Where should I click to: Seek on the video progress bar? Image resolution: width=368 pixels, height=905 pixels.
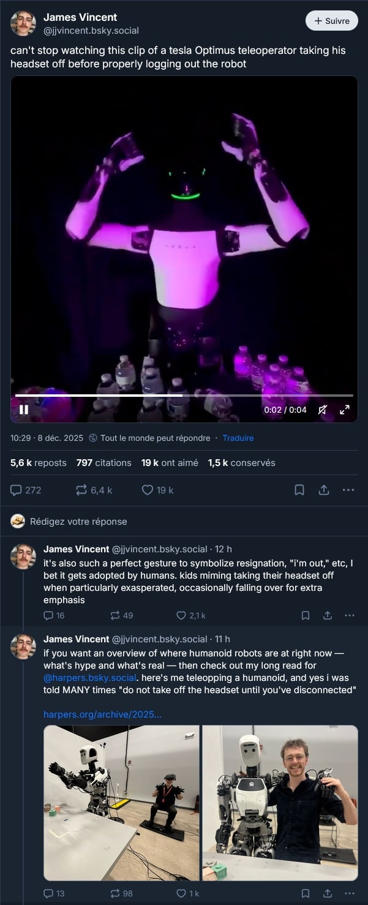click(x=184, y=396)
